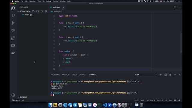Expand the OUTLINE section
The width and height of the screenshot is (192, 108).
pos(22,97)
